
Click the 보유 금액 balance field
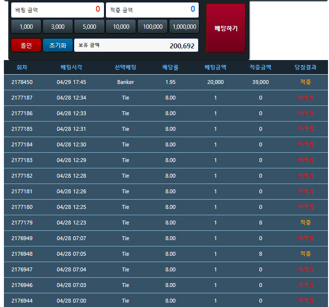coord(136,45)
